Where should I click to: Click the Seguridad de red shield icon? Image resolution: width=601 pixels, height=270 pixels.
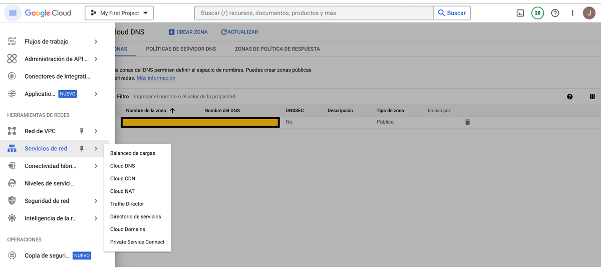pyautogui.click(x=12, y=201)
